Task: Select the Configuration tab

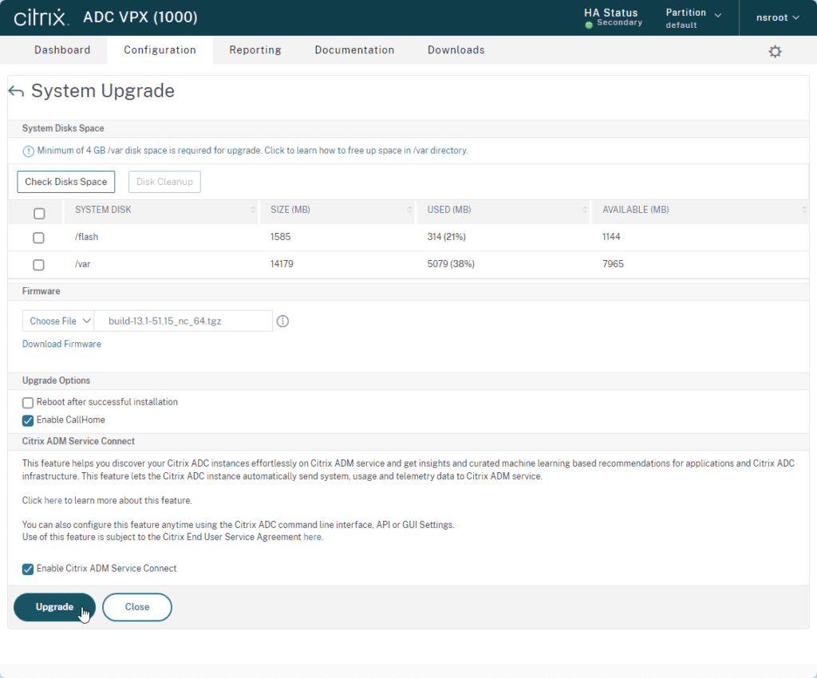Action: [160, 50]
